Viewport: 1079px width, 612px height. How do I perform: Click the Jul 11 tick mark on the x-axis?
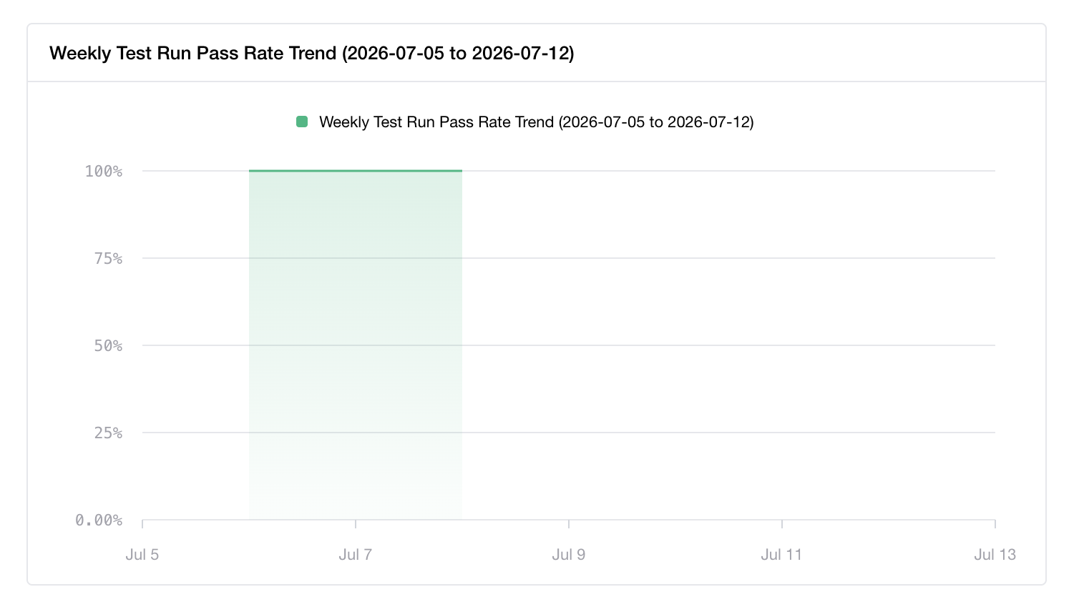point(782,524)
